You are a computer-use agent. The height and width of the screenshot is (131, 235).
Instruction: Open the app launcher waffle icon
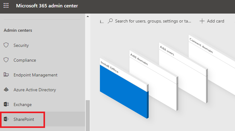click(6, 6)
